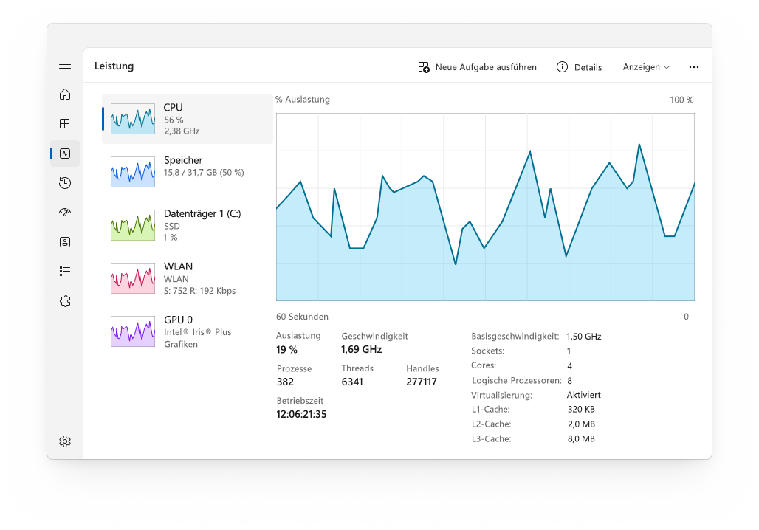Viewport: 759px width, 530px height.
Task: Click the Prozesse count '382'
Action: 285,382
